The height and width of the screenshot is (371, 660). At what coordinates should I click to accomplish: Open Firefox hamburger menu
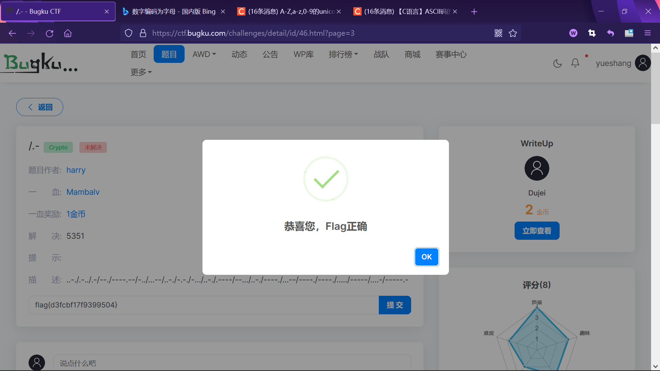(x=648, y=33)
